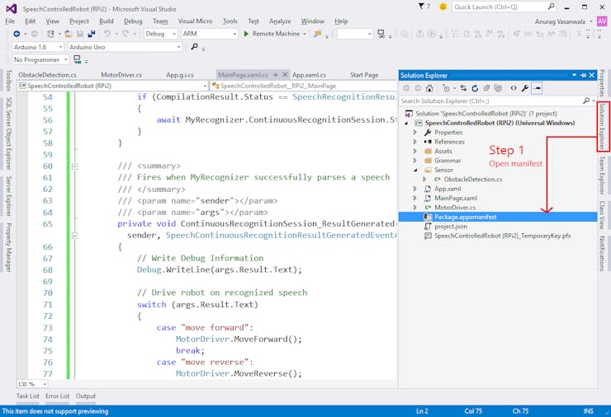Select Package.appxmanifest in Solution Explorer
Screen dimensions: 611x417
pyautogui.click(x=465, y=217)
